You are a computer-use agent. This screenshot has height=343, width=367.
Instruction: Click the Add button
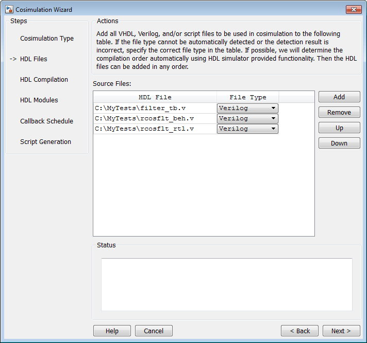(x=339, y=97)
